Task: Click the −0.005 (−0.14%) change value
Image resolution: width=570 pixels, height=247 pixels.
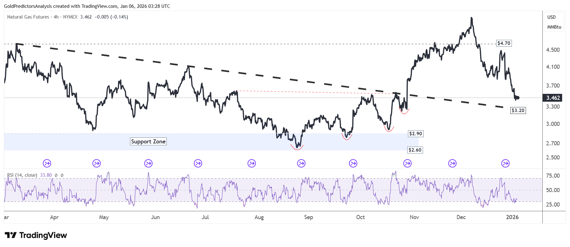Action: pos(111,17)
